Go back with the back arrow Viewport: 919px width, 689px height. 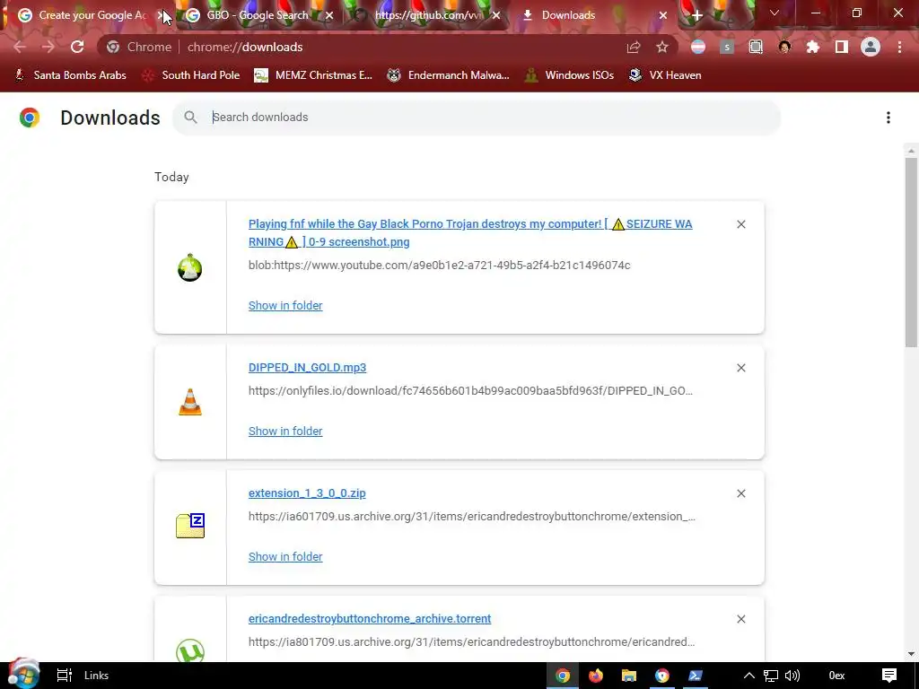point(20,47)
